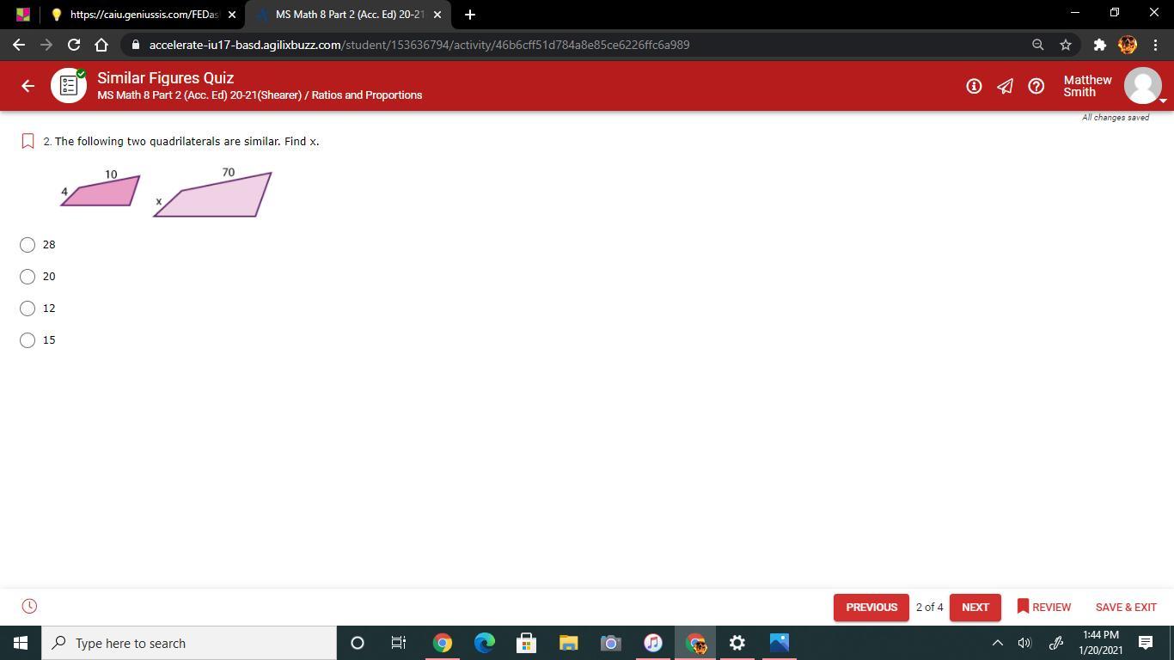Open the taskbar clock and date
This screenshot has width=1174, height=660.
[x=1101, y=643]
